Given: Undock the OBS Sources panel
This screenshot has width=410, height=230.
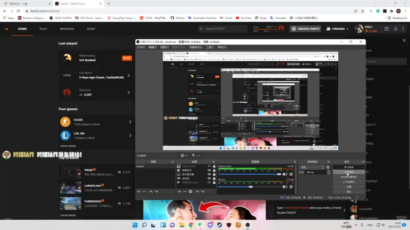Looking at the screenshot, I should tap(213, 162).
